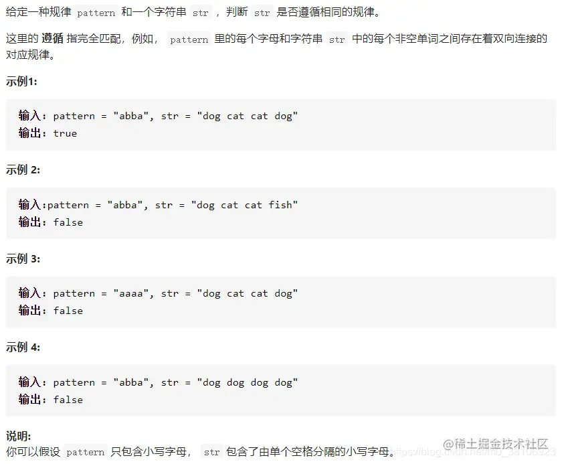Viewport: 562px width, 464px height.
Task: Click the "true" output in example 1
Action: 65,133
